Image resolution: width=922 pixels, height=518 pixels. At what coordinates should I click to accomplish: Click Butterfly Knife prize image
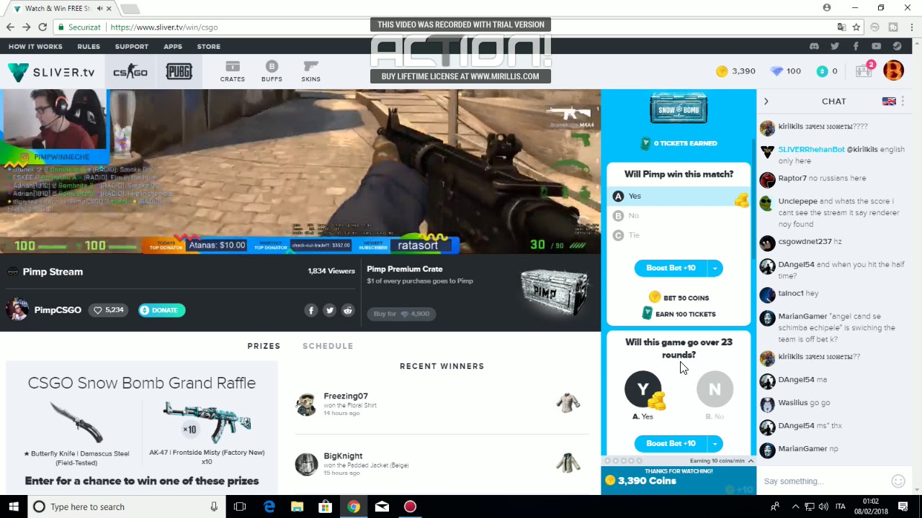click(x=76, y=423)
